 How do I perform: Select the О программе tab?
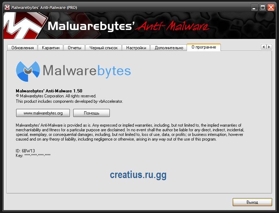204,47
